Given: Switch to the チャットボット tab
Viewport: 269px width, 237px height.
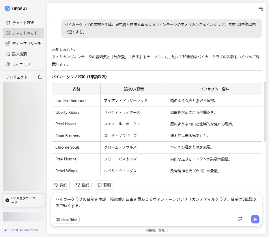Looking at the screenshot, I should [x=23, y=33].
